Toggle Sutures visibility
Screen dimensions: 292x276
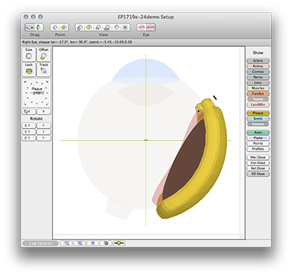click(x=258, y=124)
